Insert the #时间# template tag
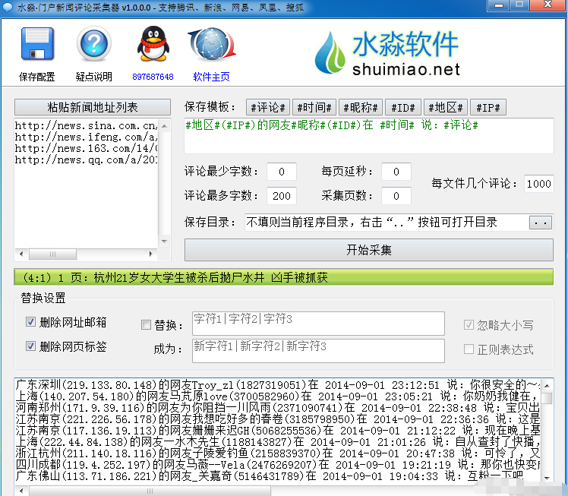This screenshot has height=496, width=568. [x=314, y=108]
